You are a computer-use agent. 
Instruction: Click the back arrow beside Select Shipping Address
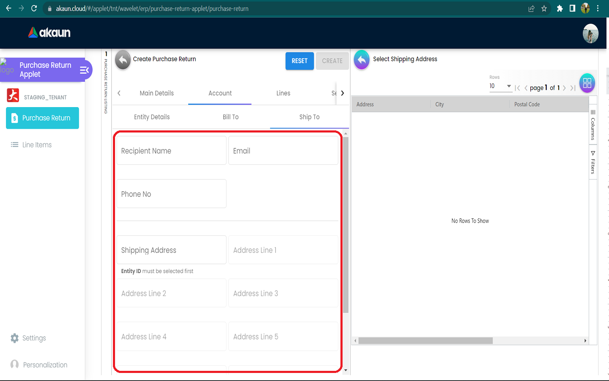[362, 60]
